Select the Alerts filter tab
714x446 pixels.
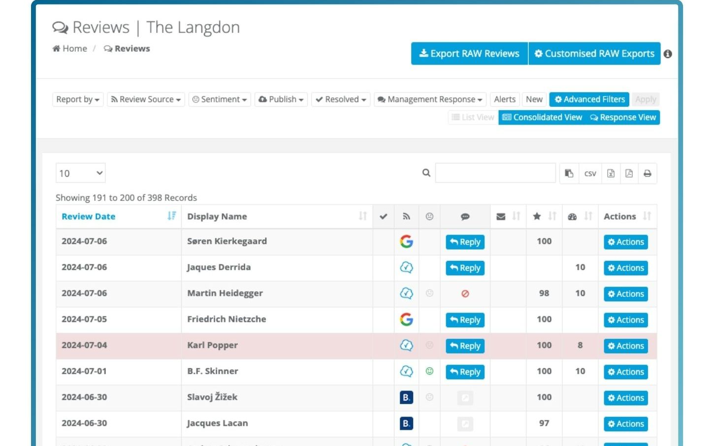(x=505, y=99)
